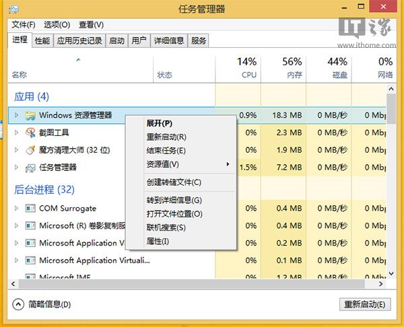
Task: Sort by the 44% 磁盘 column header
Action: click(329, 69)
